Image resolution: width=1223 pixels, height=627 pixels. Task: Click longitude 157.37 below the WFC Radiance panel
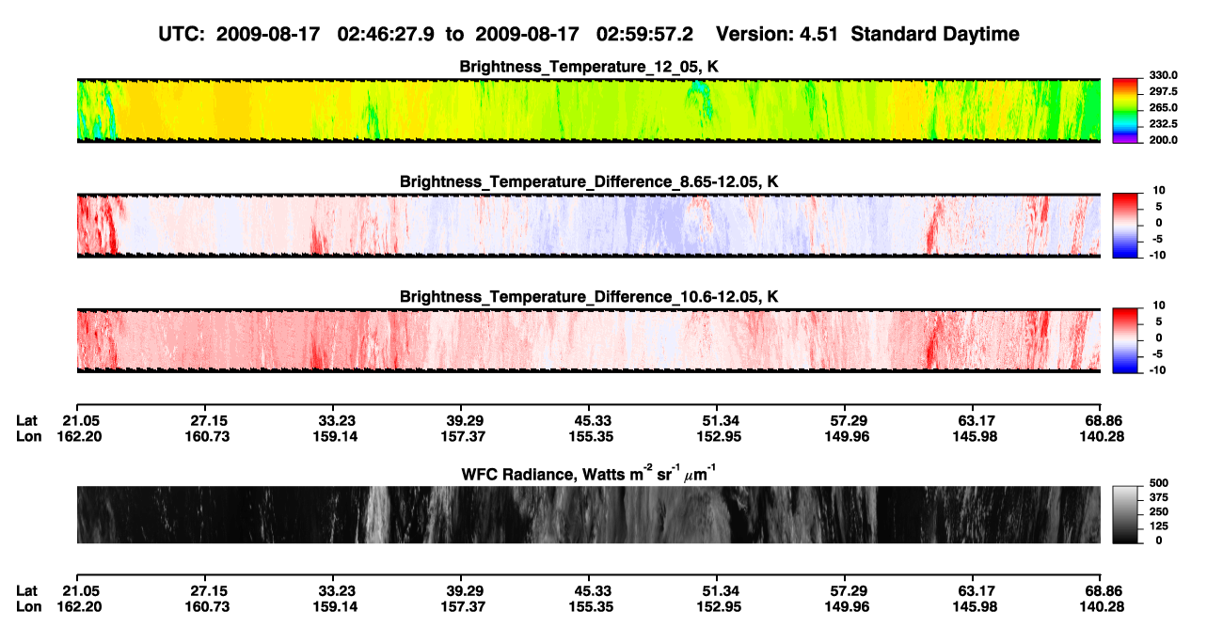coord(462,606)
